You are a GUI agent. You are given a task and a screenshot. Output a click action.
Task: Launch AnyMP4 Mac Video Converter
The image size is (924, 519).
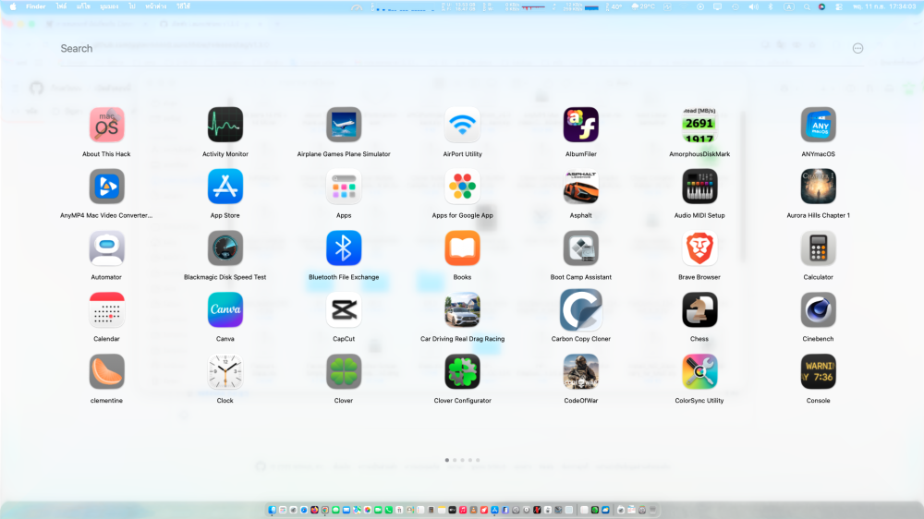pyautogui.click(x=106, y=187)
